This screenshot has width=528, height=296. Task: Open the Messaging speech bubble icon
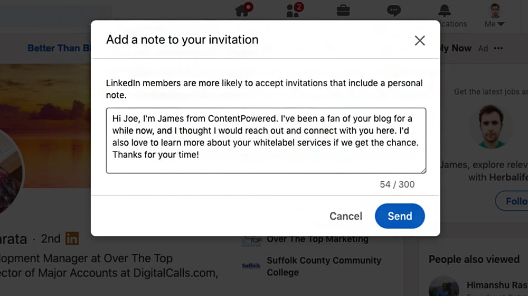pos(394,11)
